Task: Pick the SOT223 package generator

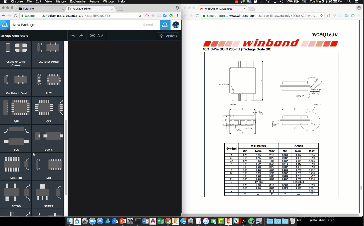Action: click(48, 195)
